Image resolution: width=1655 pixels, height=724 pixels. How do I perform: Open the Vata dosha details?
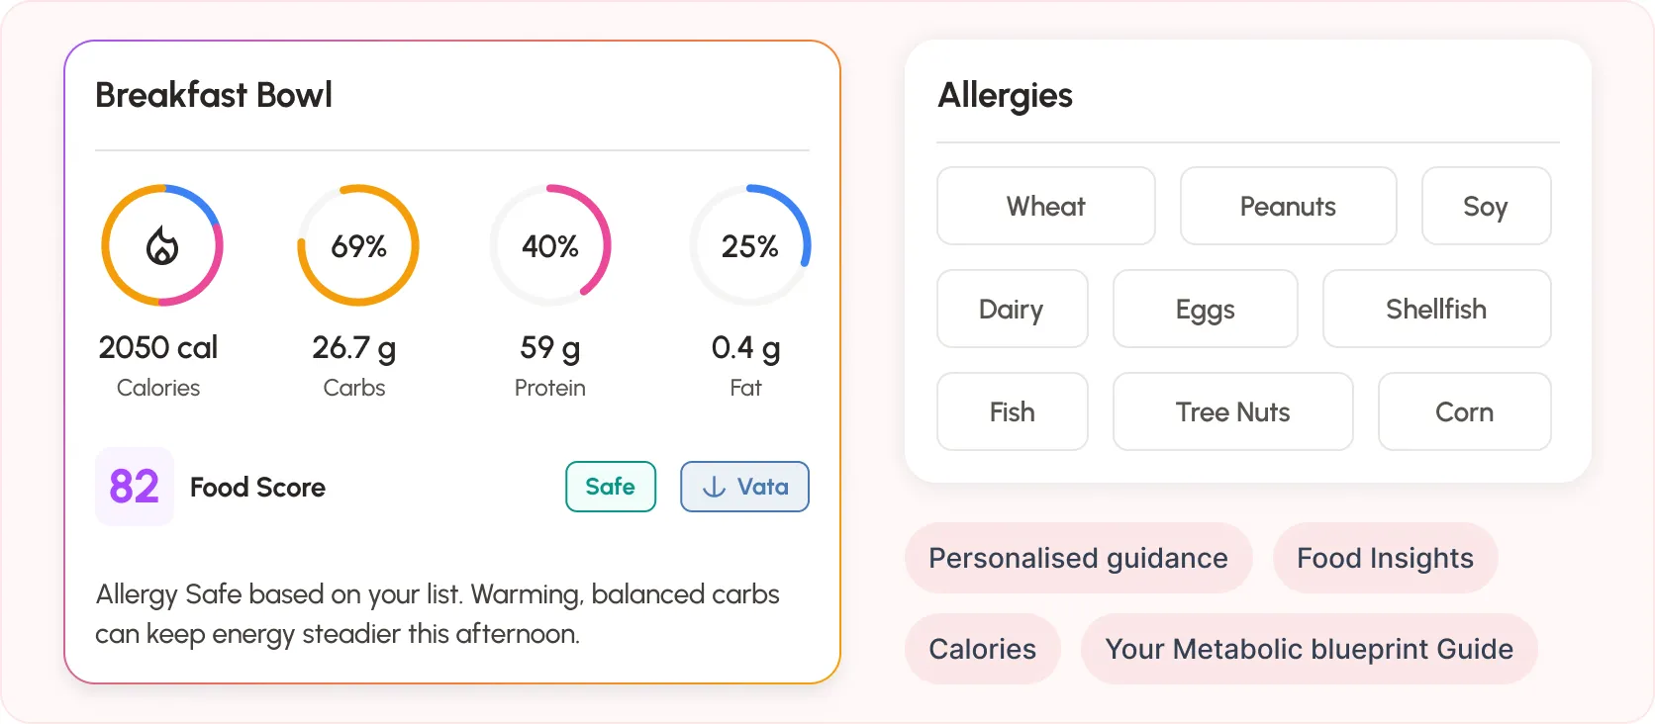[744, 487]
